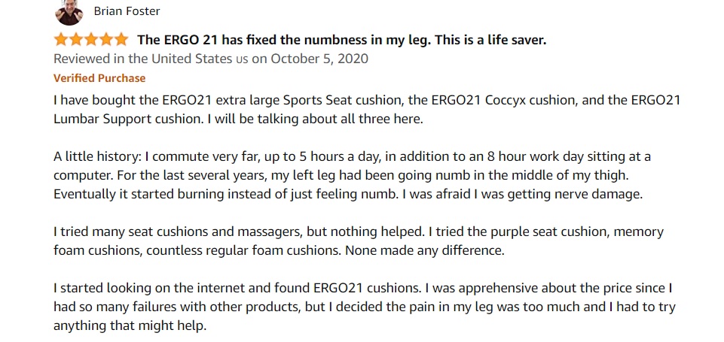Open the Brian Foster reviewer name link
724x342 pixels.
pos(127,11)
